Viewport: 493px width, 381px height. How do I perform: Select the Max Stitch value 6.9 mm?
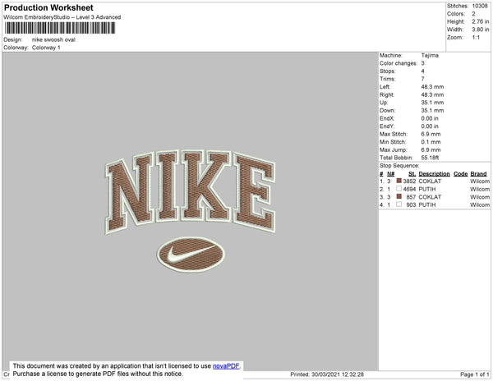pyautogui.click(x=431, y=134)
